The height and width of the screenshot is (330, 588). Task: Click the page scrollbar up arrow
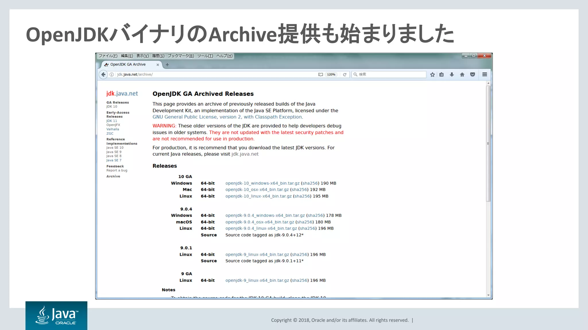488,83
